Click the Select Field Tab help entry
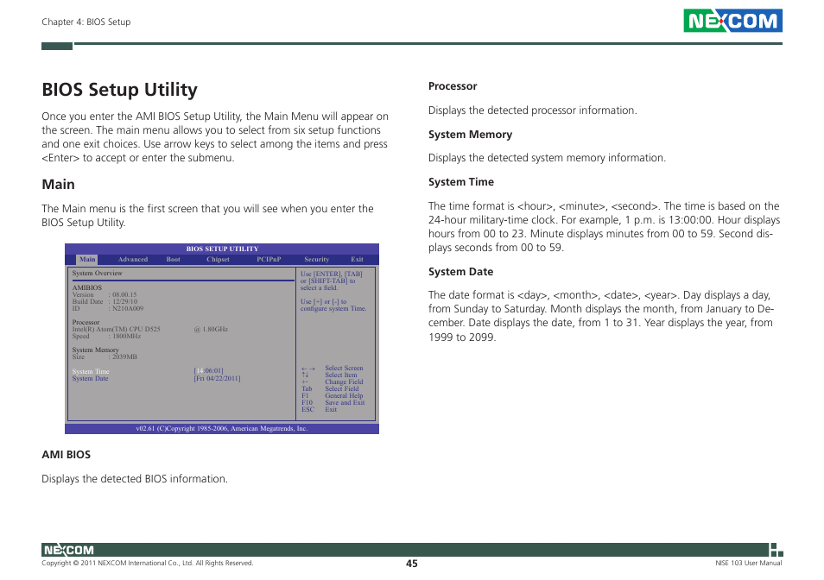The height and width of the screenshot is (580, 824). [331, 388]
